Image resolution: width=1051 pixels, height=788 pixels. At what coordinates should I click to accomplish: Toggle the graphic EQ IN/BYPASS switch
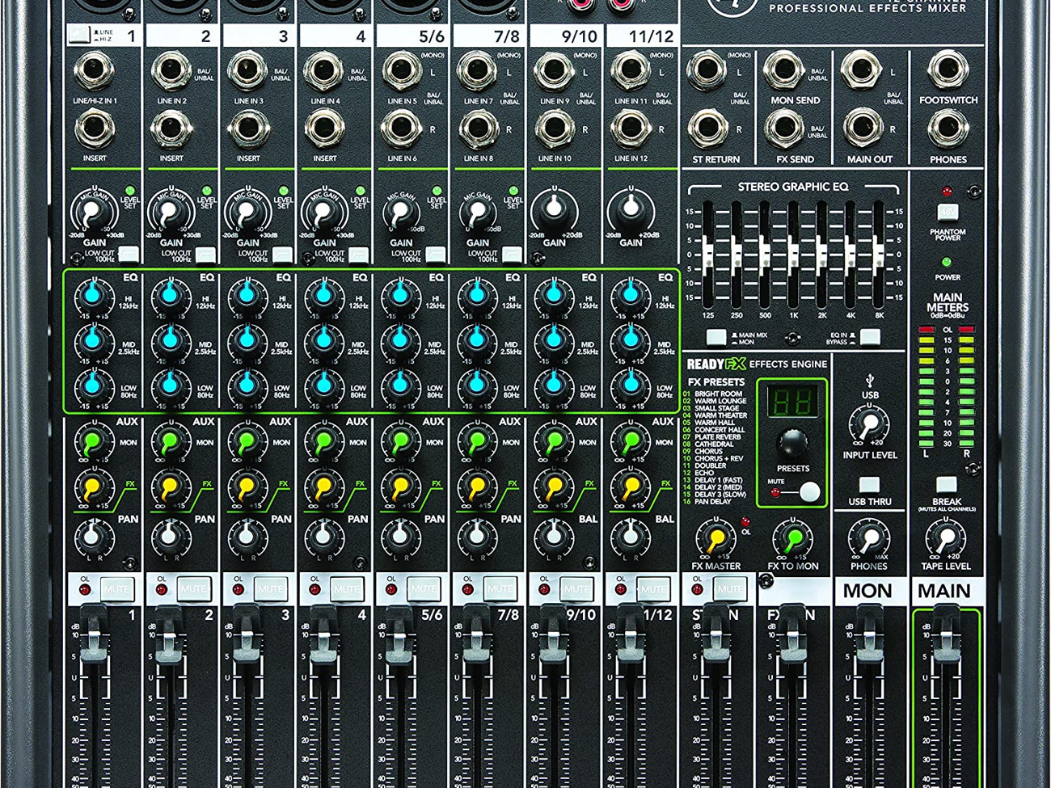click(870, 336)
